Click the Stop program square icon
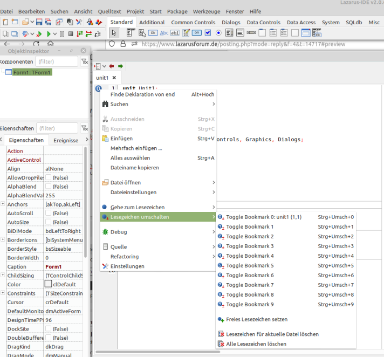The image size is (384, 357). (x=70, y=34)
